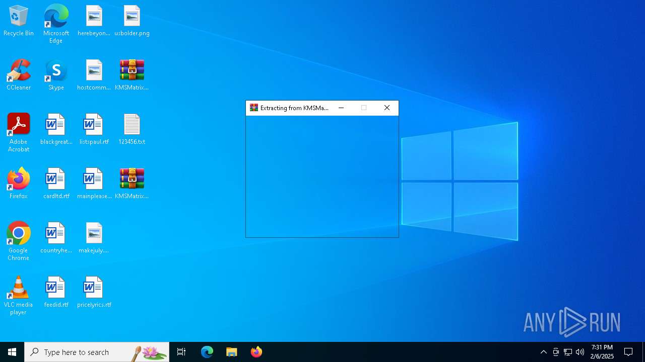Select the herebeyon image file on desktop
645x362 pixels.
point(94,21)
